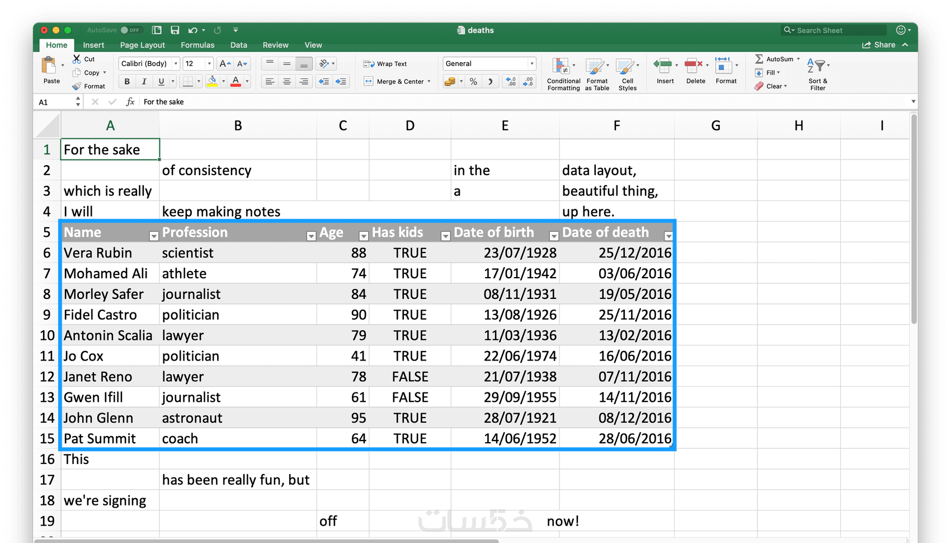Center the cell text horizontally

pos(287,82)
